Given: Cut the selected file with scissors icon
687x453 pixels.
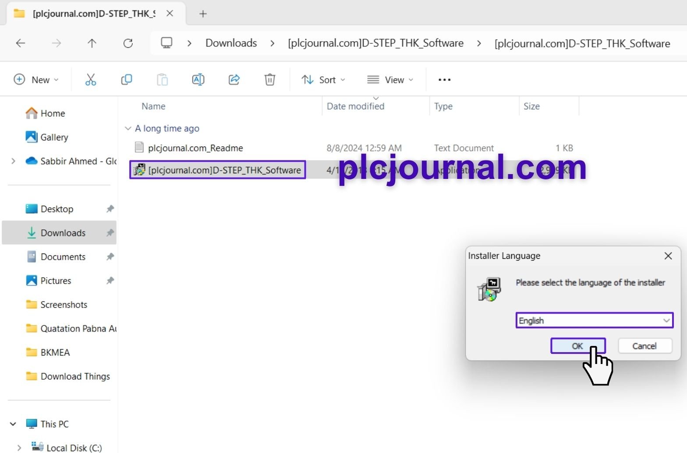Looking at the screenshot, I should [91, 79].
